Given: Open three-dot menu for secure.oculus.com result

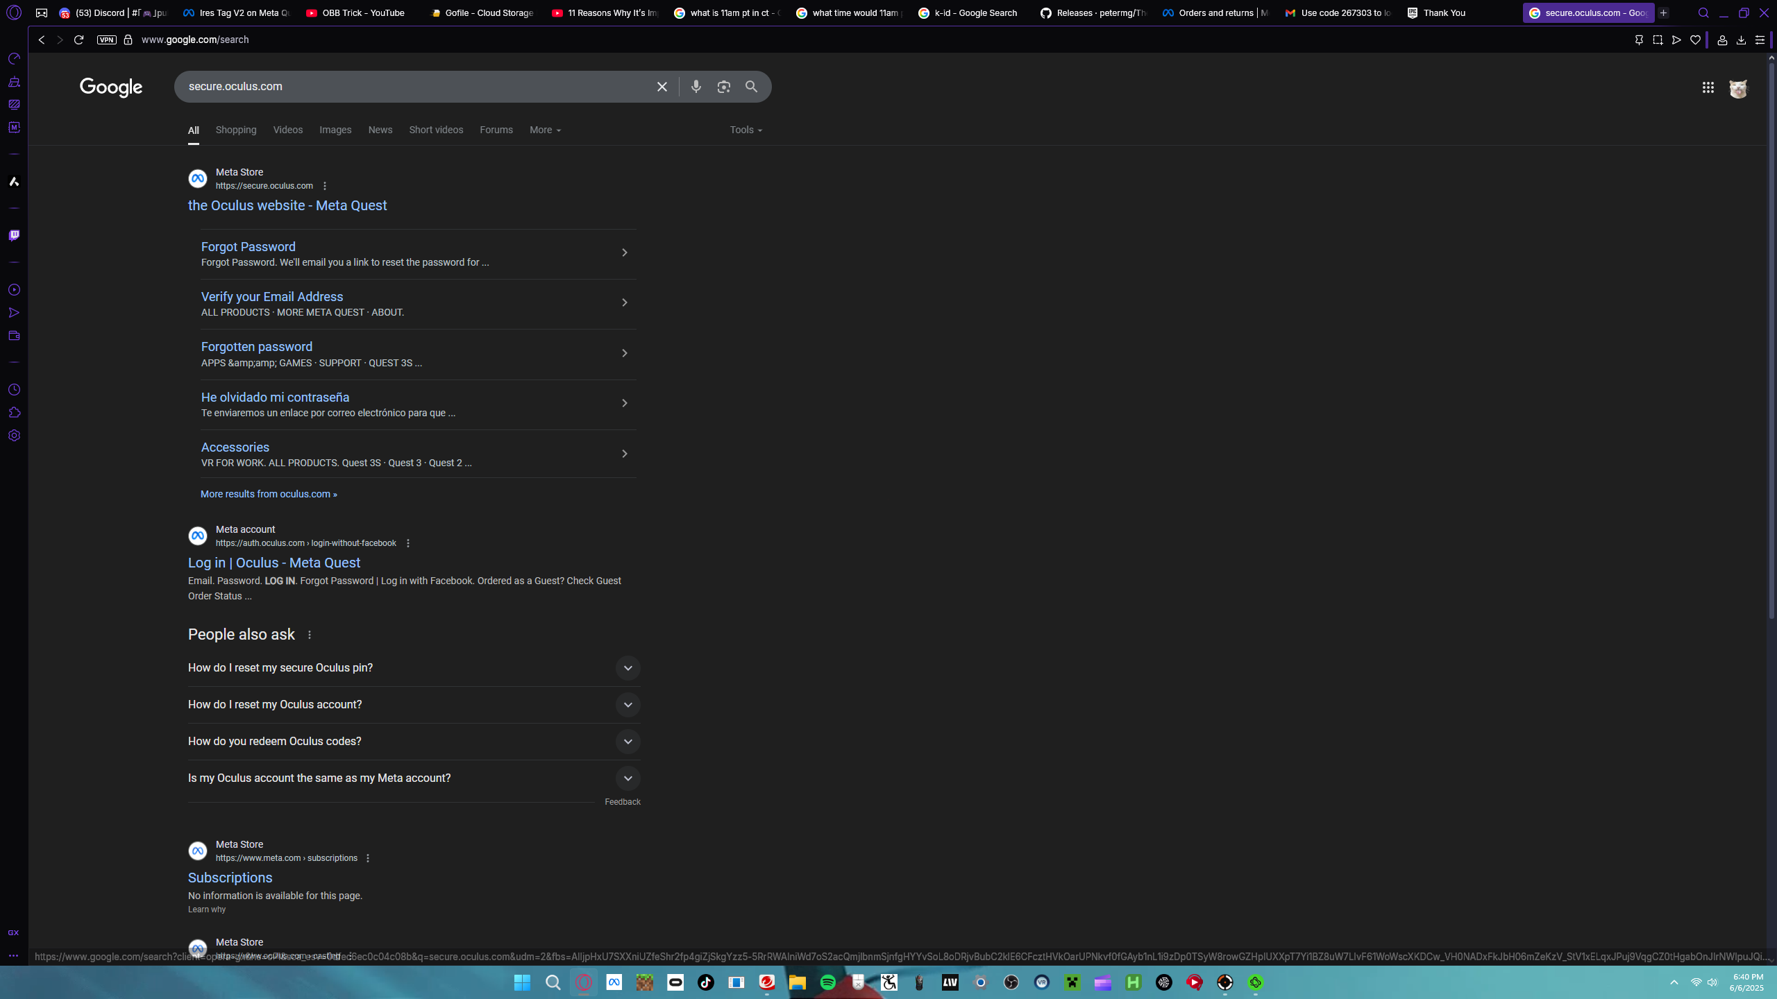Looking at the screenshot, I should (x=325, y=186).
